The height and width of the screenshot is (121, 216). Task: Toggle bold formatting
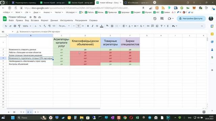(88, 26)
